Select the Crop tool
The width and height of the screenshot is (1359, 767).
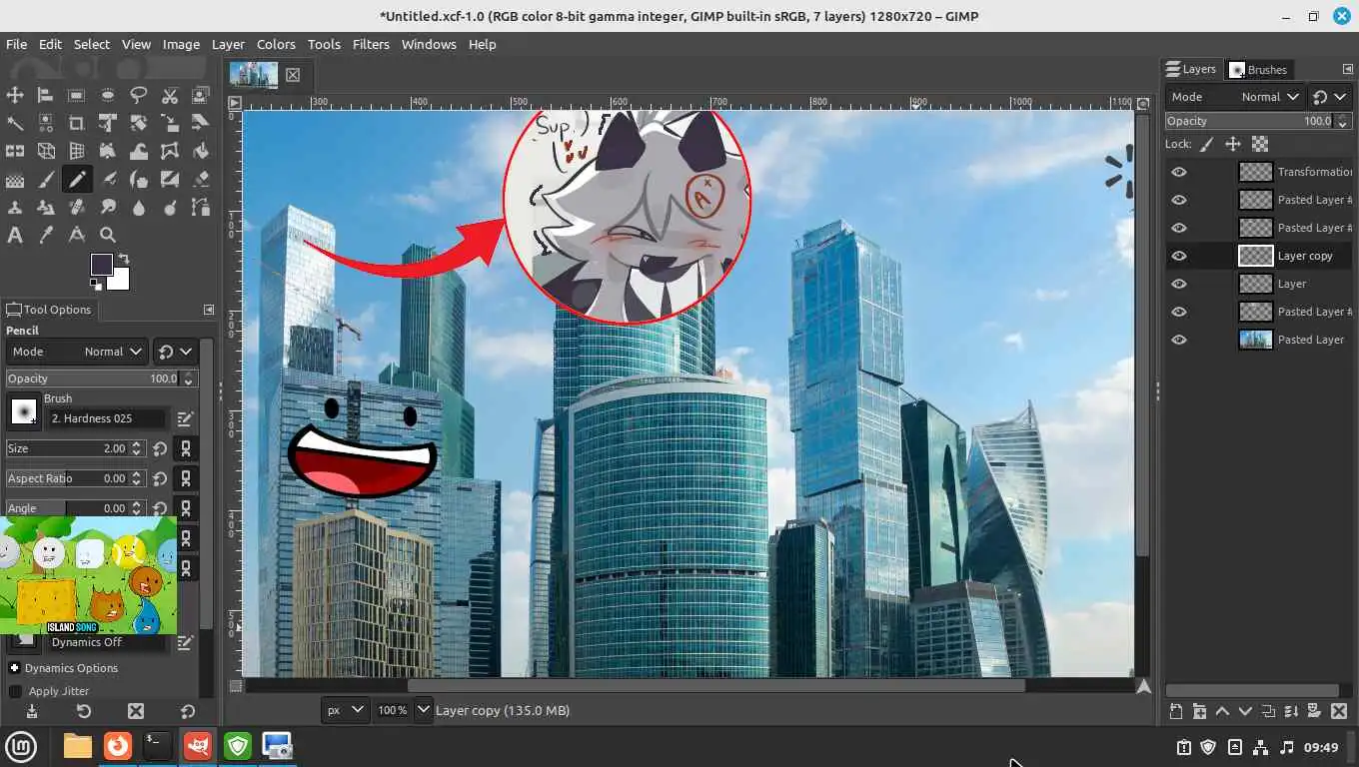[77, 124]
